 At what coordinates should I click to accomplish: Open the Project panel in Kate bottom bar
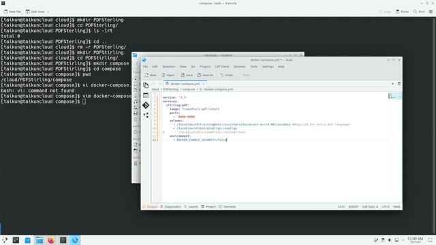point(208,207)
